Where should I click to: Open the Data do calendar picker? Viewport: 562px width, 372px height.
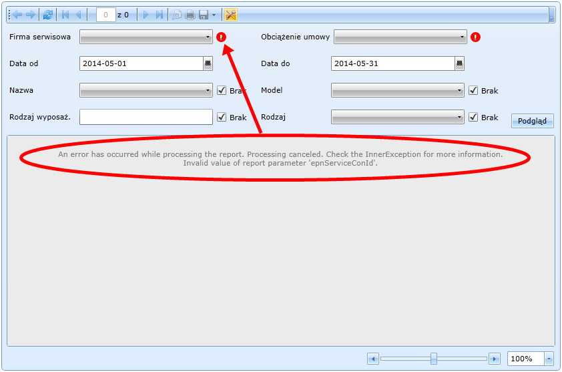[459, 63]
